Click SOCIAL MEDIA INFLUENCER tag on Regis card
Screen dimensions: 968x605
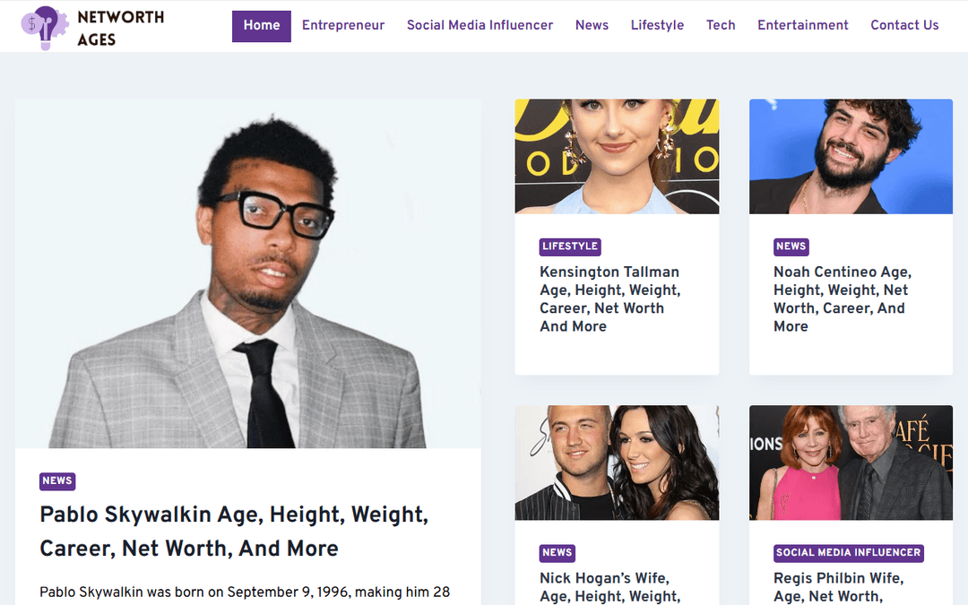[848, 552]
